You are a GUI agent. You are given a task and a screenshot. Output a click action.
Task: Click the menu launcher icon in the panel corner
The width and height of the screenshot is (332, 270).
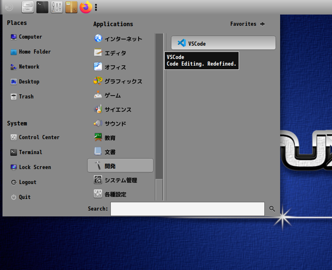(9, 7)
